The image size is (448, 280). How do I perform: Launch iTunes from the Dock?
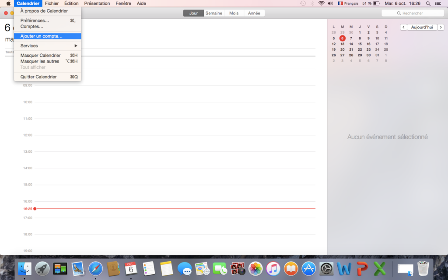(273, 268)
